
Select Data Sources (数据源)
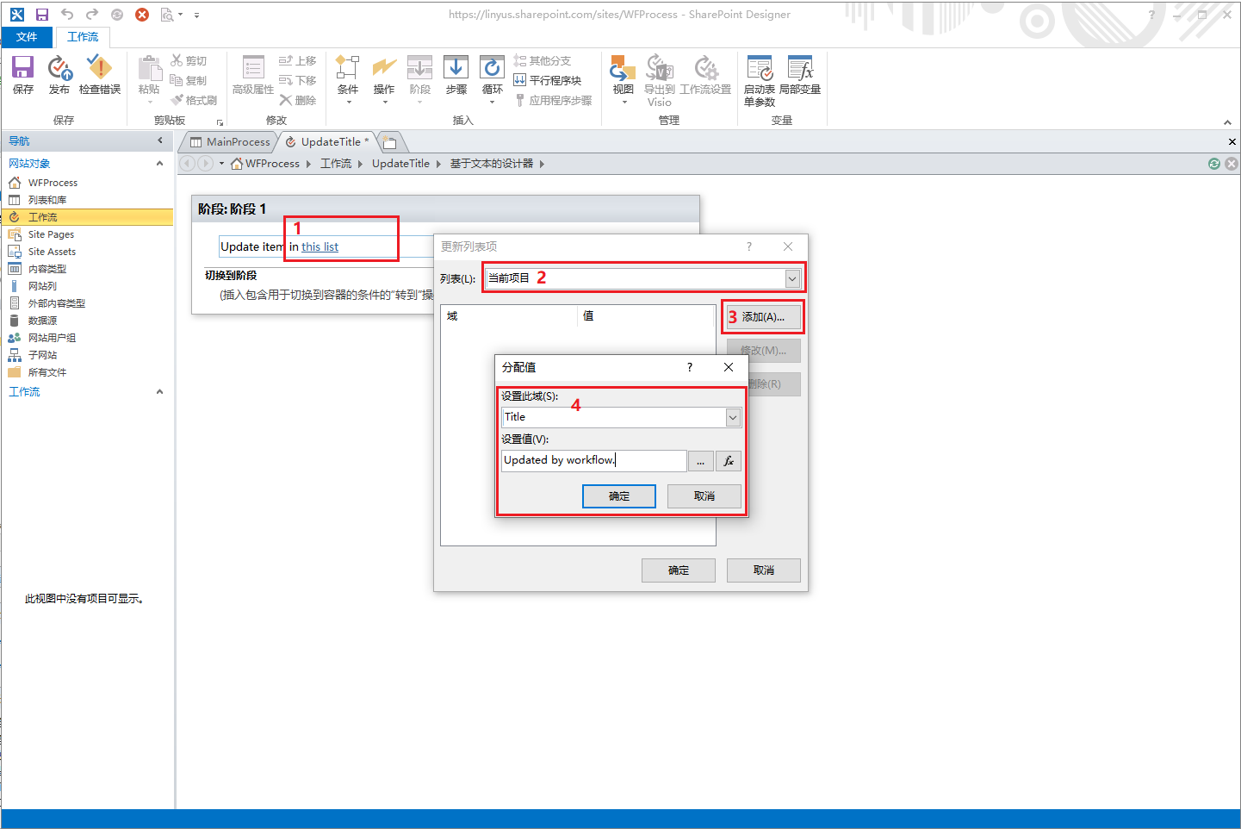(x=87, y=321)
